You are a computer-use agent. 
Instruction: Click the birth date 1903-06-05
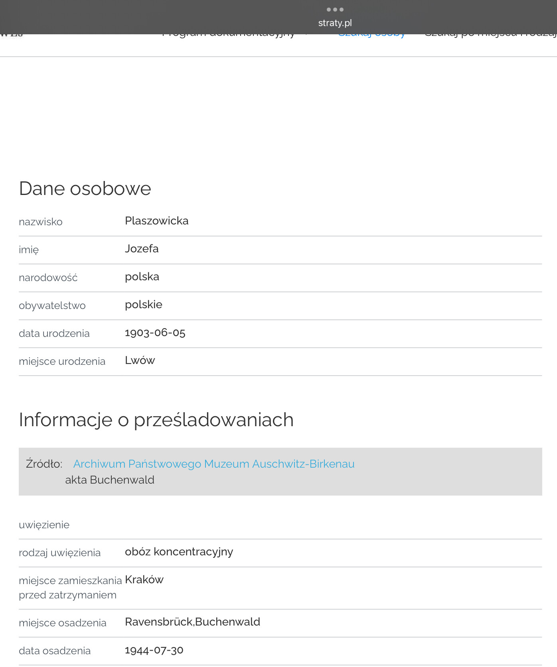tap(155, 333)
